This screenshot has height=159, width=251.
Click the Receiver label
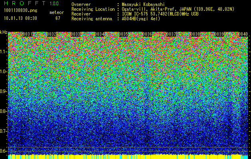click(81, 14)
